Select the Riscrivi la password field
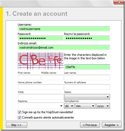This screenshot has width=125, height=131. (x=87, y=38)
